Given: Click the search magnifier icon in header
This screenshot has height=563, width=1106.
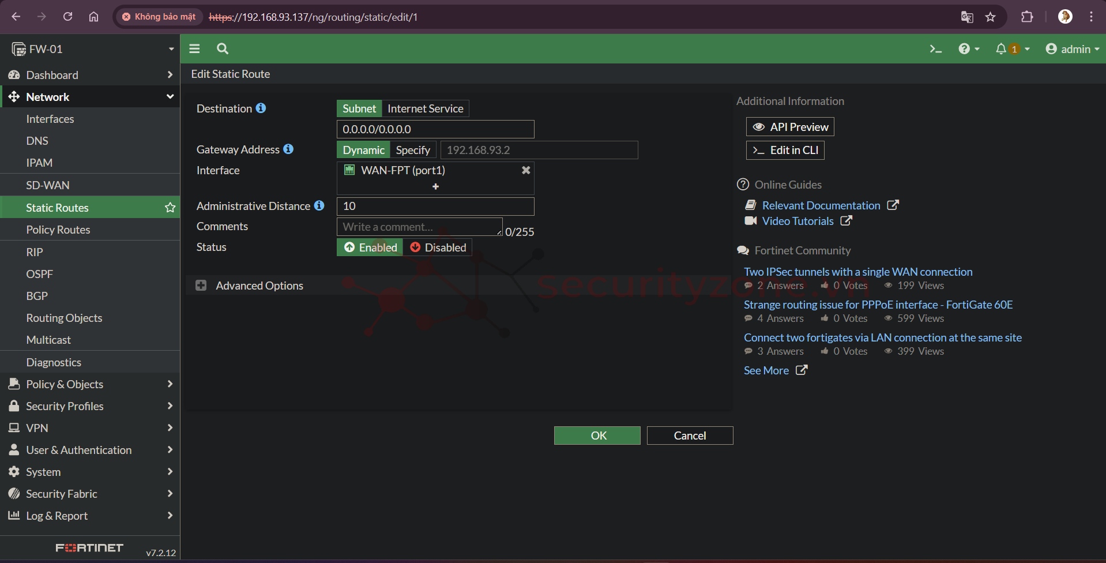Looking at the screenshot, I should click(x=223, y=49).
